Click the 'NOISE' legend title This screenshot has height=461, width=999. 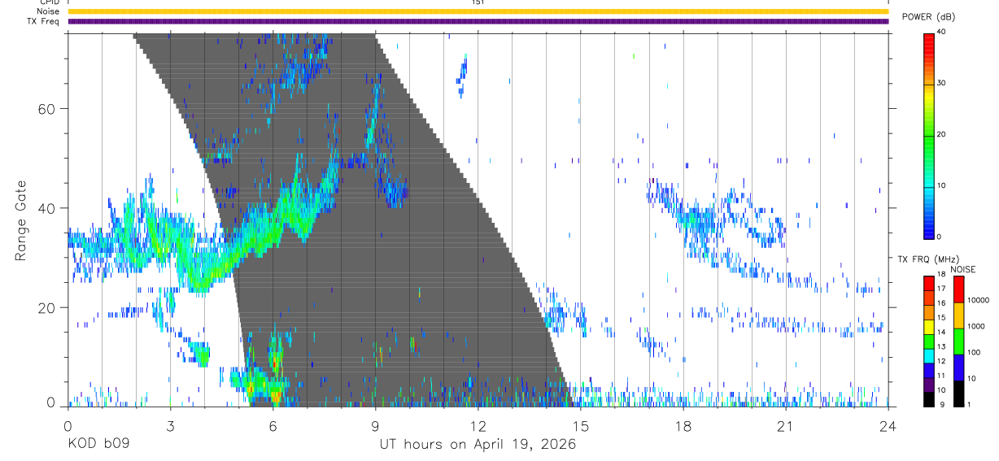coord(962,270)
